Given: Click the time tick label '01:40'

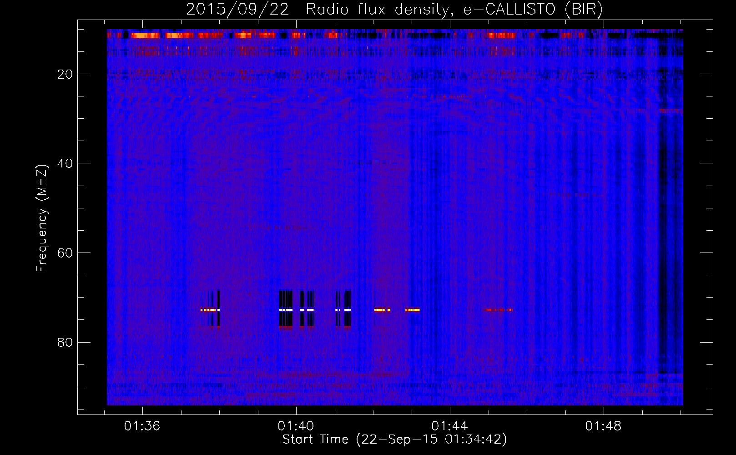Looking at the screenshot, I should click(296, 426).
